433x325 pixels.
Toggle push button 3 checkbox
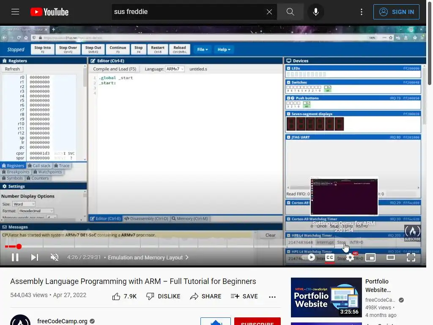(288, 103)
